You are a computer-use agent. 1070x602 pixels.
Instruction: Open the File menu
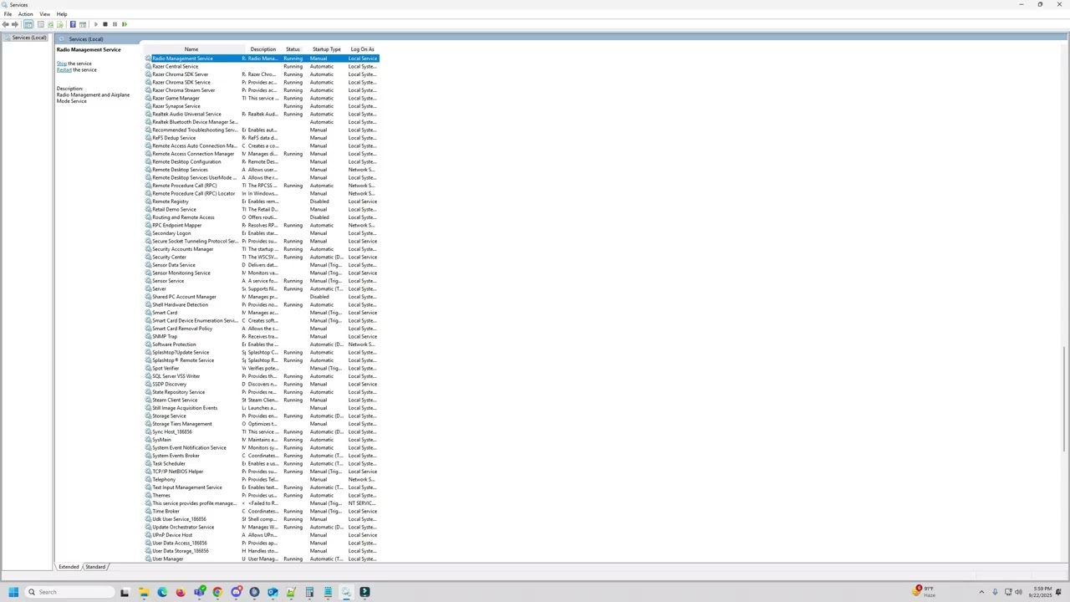(8, 14)
